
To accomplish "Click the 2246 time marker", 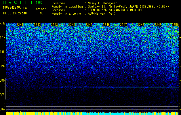I will 106,25.
